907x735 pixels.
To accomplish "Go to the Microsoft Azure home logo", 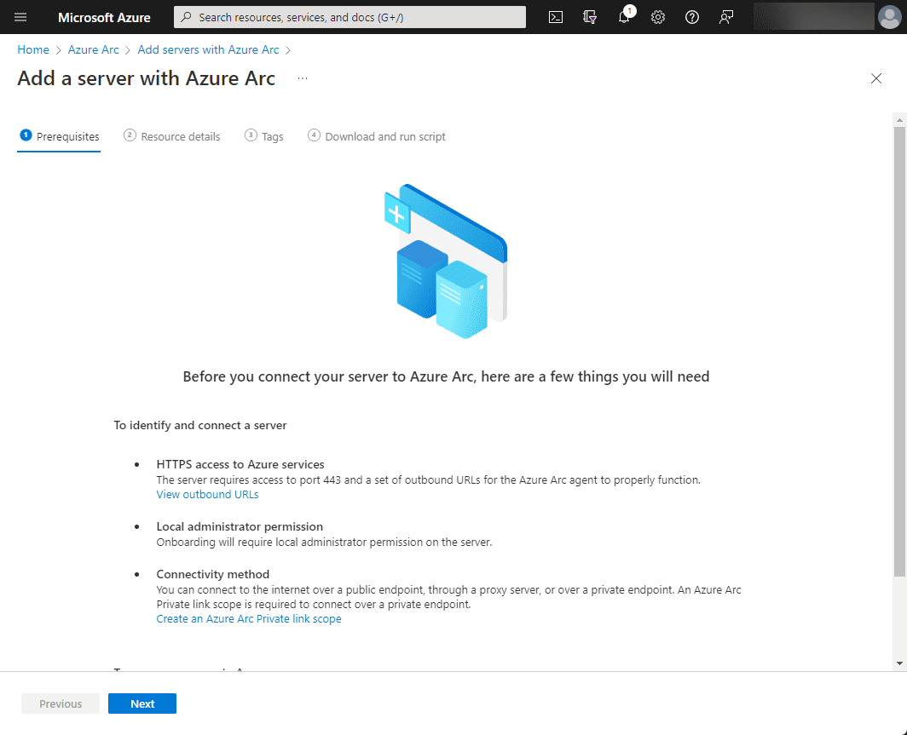I will (x=104, y=17).
